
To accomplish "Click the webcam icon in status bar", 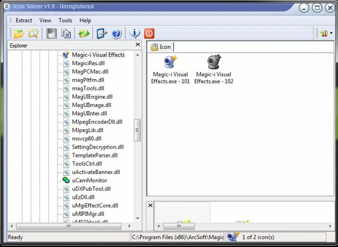I will [x=233, y=237].
